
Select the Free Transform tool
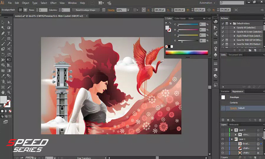coord(9,60)
